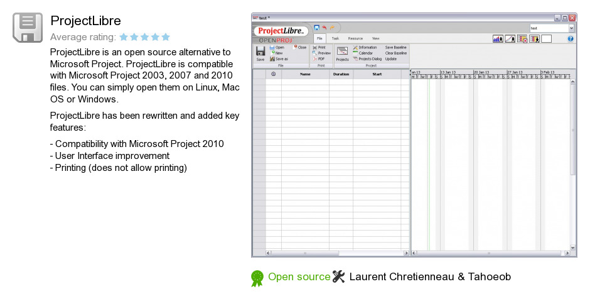Click the project name combo field

point(549,28)
